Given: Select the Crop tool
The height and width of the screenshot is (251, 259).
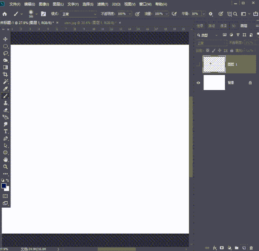Looking at the screenshot, I should click(x=6, y=74).
